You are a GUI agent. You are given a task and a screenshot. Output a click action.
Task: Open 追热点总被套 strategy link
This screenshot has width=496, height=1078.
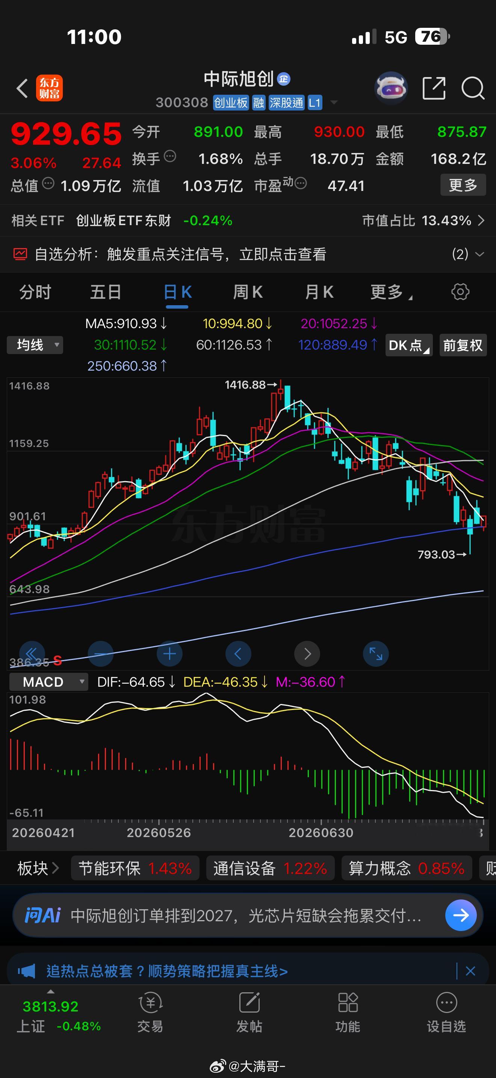(167, 971)
